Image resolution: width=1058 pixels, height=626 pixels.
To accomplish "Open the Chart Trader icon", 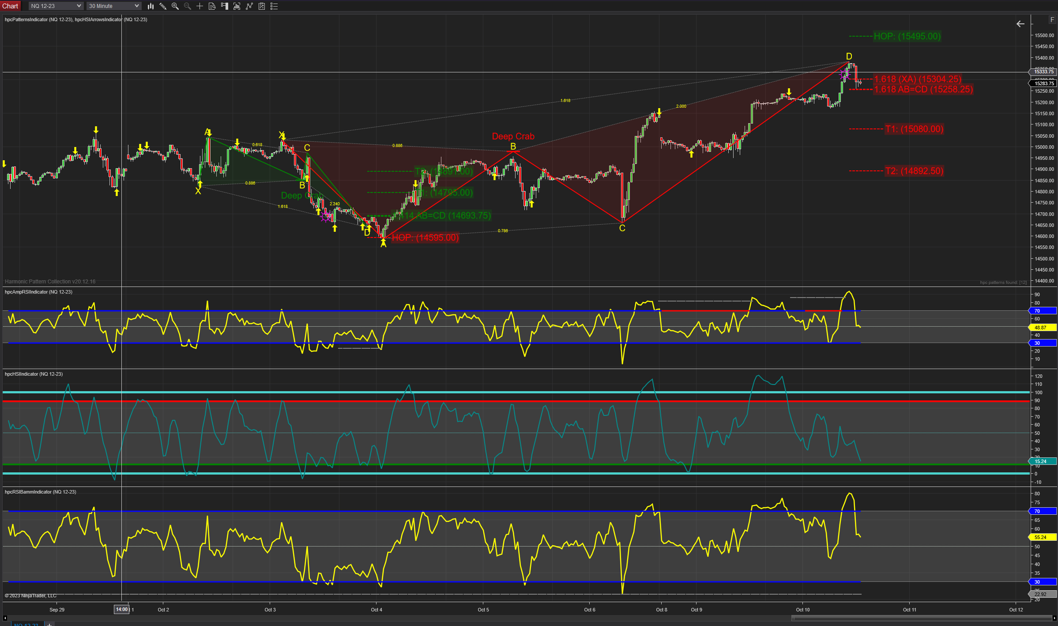I will [225, 6].
